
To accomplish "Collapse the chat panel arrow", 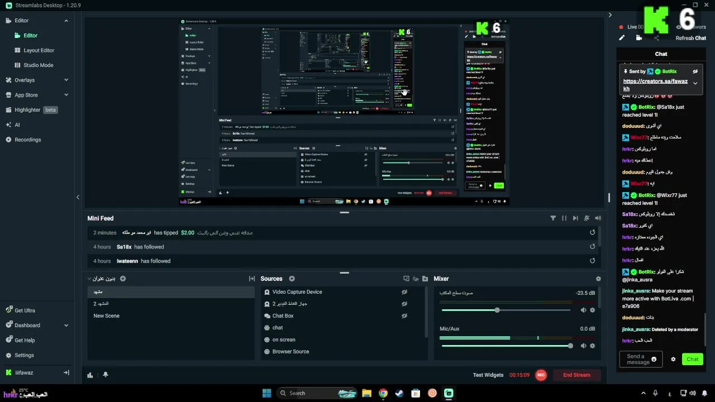I will (610, 15).
